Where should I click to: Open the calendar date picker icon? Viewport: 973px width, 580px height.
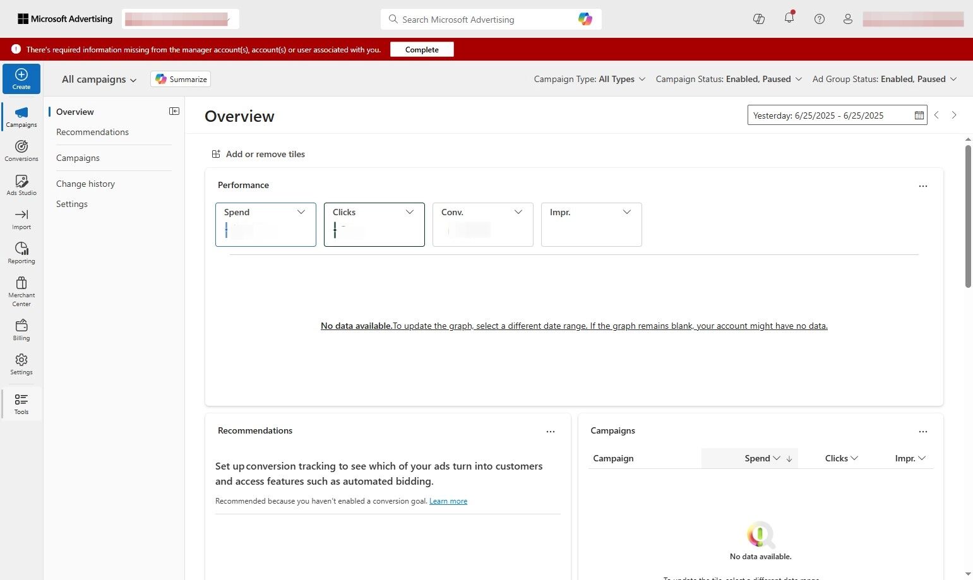pos(919,115)
